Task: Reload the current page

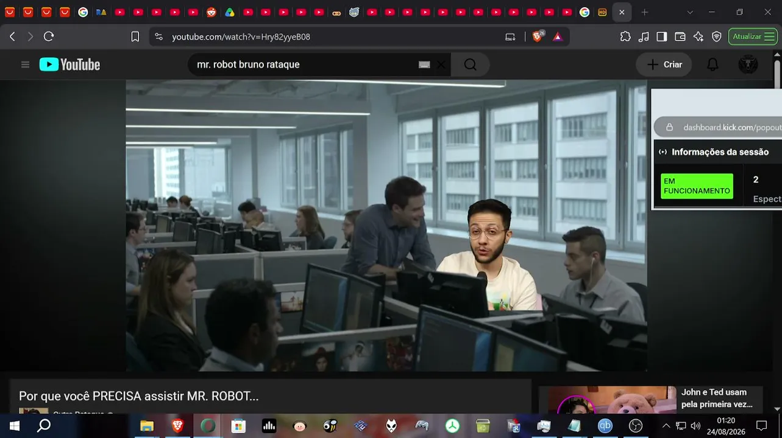Action: point(49,36)
